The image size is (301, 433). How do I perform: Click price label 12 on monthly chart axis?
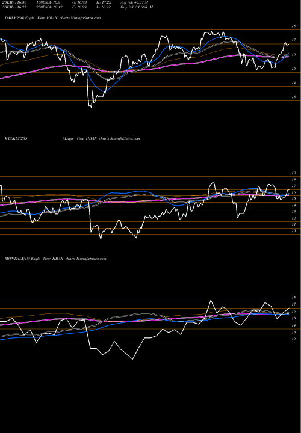[294, 339]
